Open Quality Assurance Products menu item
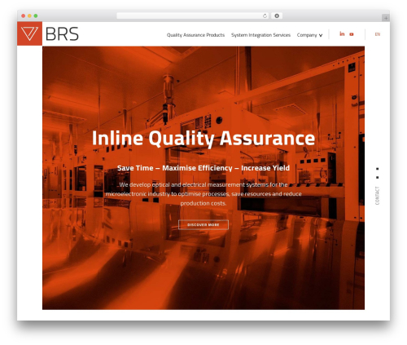This screenshot has width=407, height=345. point(195,35)
